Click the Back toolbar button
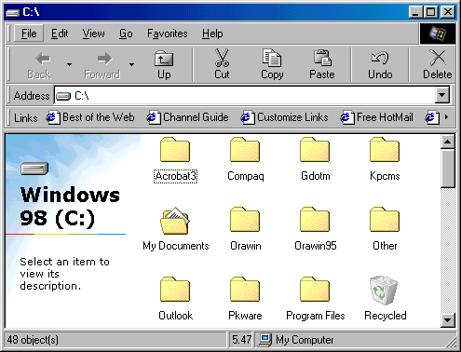Image resolution: width=461 pixels, height=352 pixels. click(x=39, y=64)
